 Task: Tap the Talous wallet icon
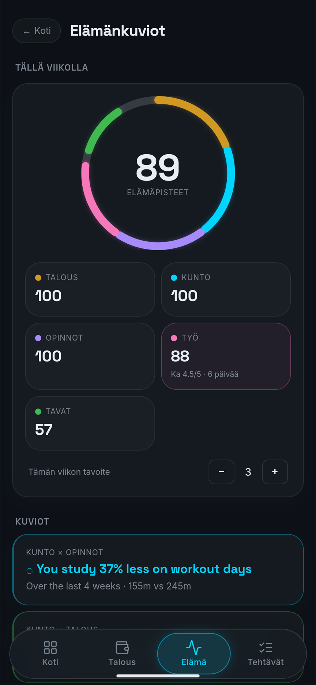122,648
